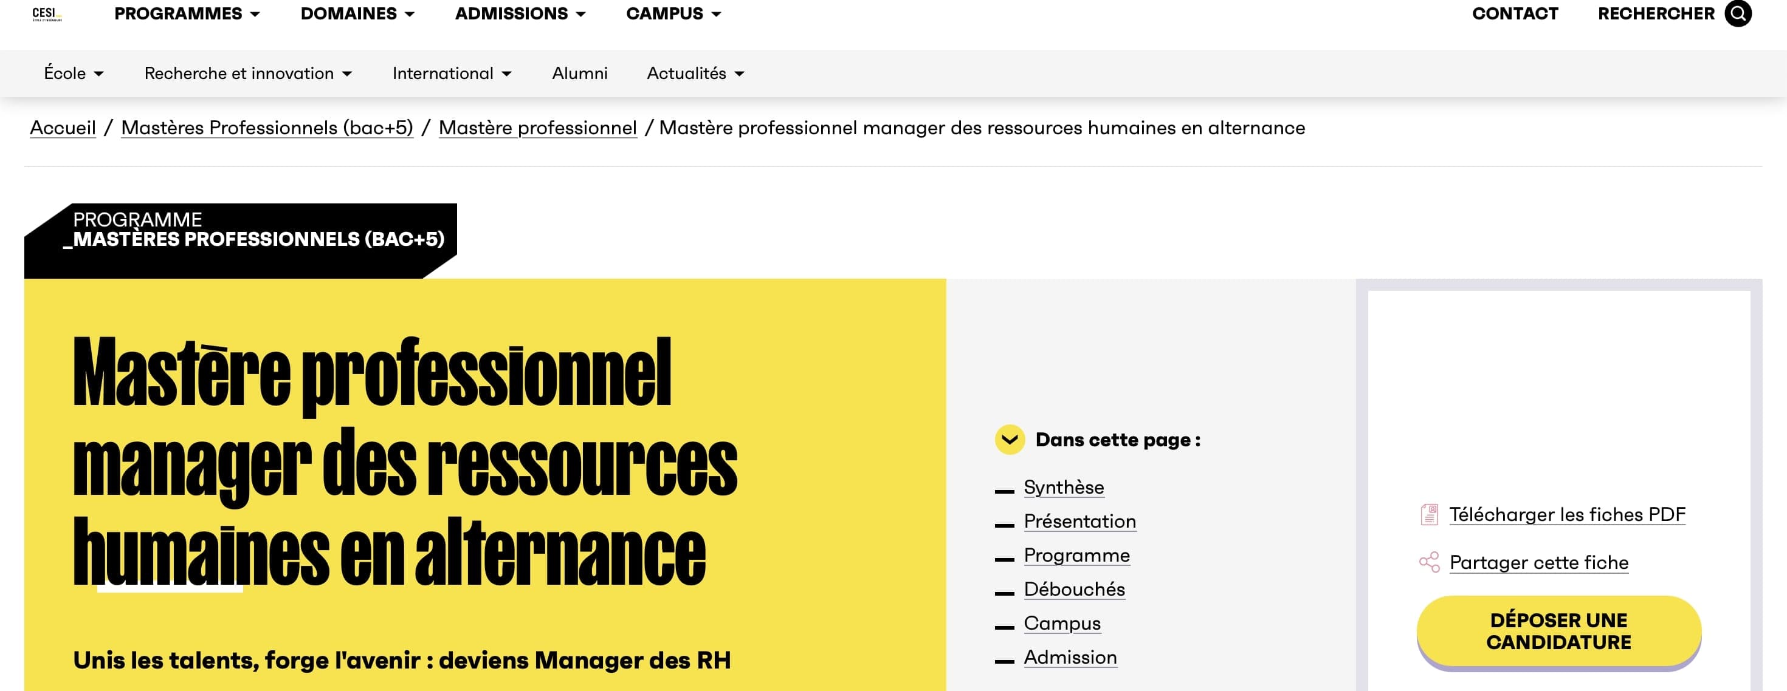Open the Alumni page
The width and height of the screenshot is (1787, 691).
pos(579,73)
